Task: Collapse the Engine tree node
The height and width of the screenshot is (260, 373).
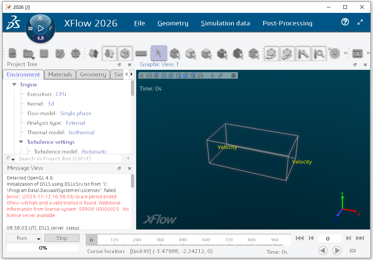Action: tap(14, 84)
